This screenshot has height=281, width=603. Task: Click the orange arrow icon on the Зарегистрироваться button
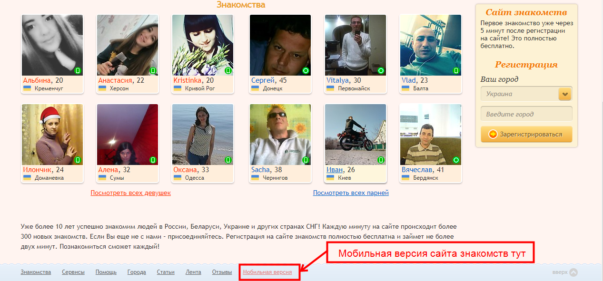tap(493, 134)
